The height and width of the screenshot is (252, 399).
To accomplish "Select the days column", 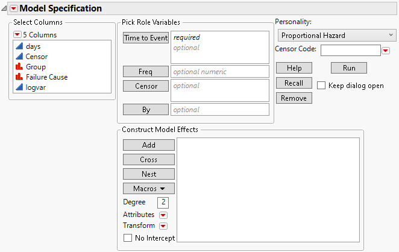I will 33,46.
